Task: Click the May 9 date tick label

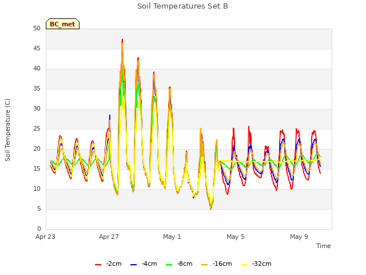Action: (299, 237)
